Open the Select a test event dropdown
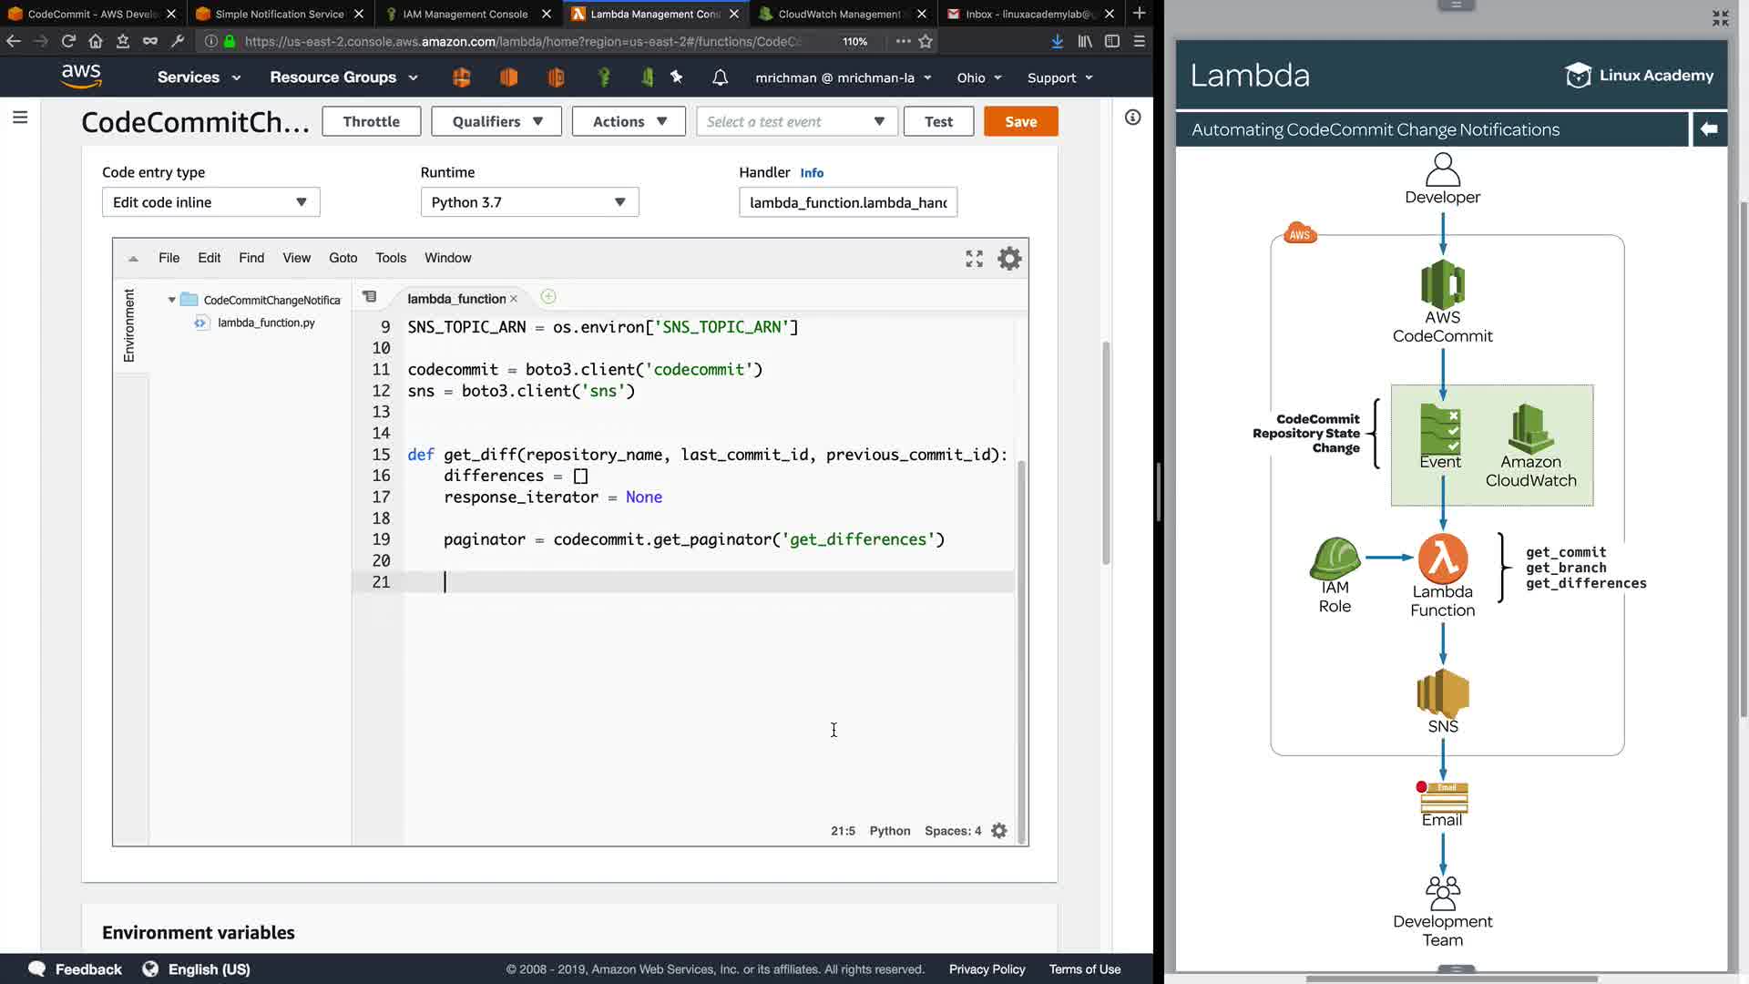This screenshot has width=1749, height=984. pos(796,121)
